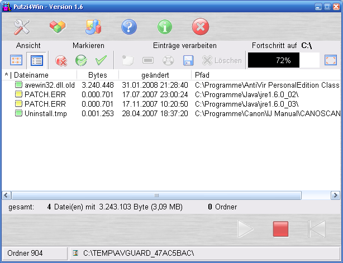This screenshot has height=263, width=343.
Task: Click the C:\TEMP\AVGUARD_47AC5BAC\ status path
Action: pyautogui.click(x=139, y=253)
